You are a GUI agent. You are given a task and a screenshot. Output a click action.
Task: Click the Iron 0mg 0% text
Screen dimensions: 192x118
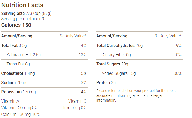(x=75, y=108)
